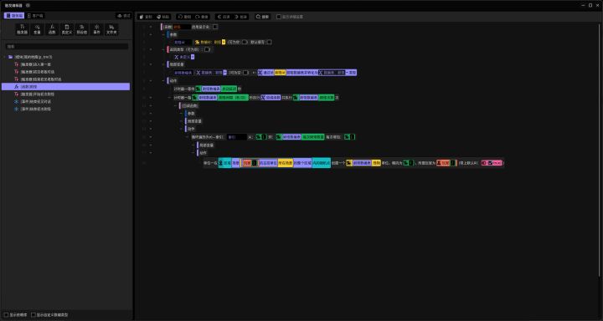The image size is (603, 321).
Task: Click the Copy (复制) toolbar button
Action: [146, 17]
